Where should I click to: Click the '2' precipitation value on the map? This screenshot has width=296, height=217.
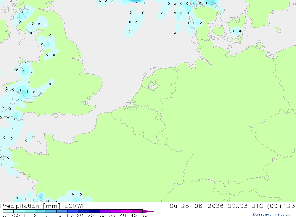tap(213, 3)
